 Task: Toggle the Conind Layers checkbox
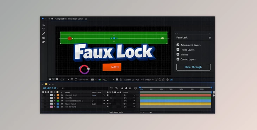178,59
